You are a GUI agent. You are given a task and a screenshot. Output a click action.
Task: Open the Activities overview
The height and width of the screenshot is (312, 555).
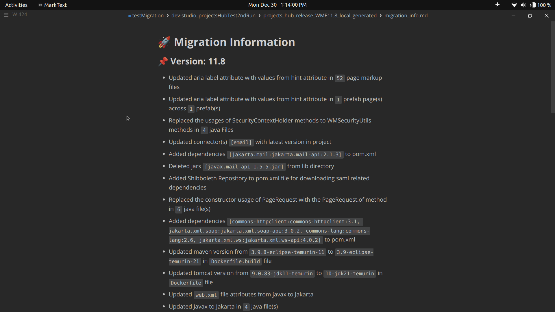(16, 5)
